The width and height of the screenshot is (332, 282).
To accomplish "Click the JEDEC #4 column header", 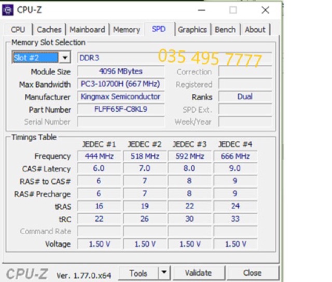I will (x=235, y=144).
